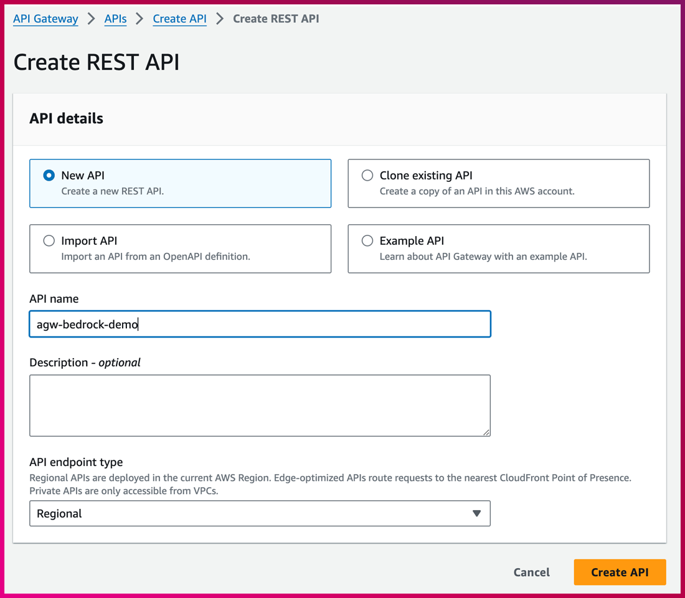Viewport: 685px width, 598px height.
Task: Click inside the Description text area
Action: pyautogui.click(x=260, y=405)
